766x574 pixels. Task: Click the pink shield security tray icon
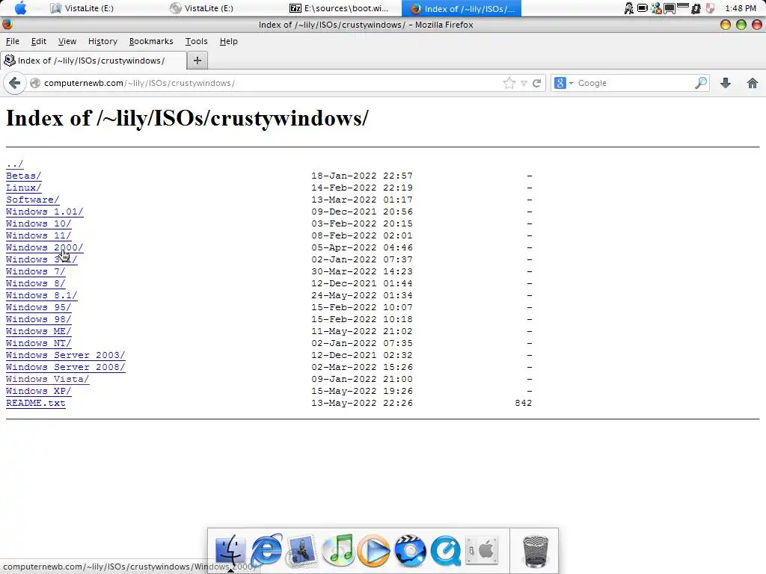[x=711, y=8]
